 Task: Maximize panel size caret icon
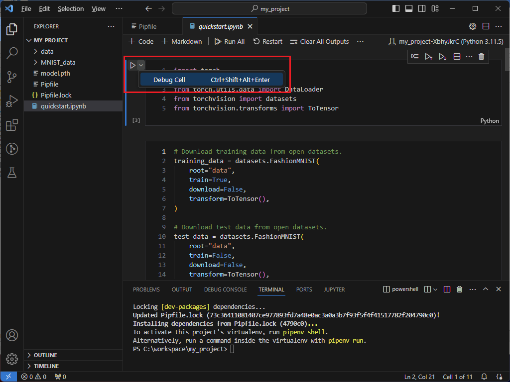coord(485,289)
